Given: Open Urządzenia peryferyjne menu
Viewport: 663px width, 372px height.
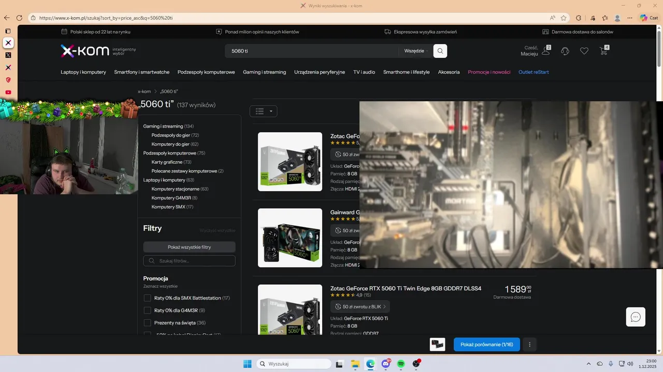Looking at the screenshot, I should coord(320,72).
